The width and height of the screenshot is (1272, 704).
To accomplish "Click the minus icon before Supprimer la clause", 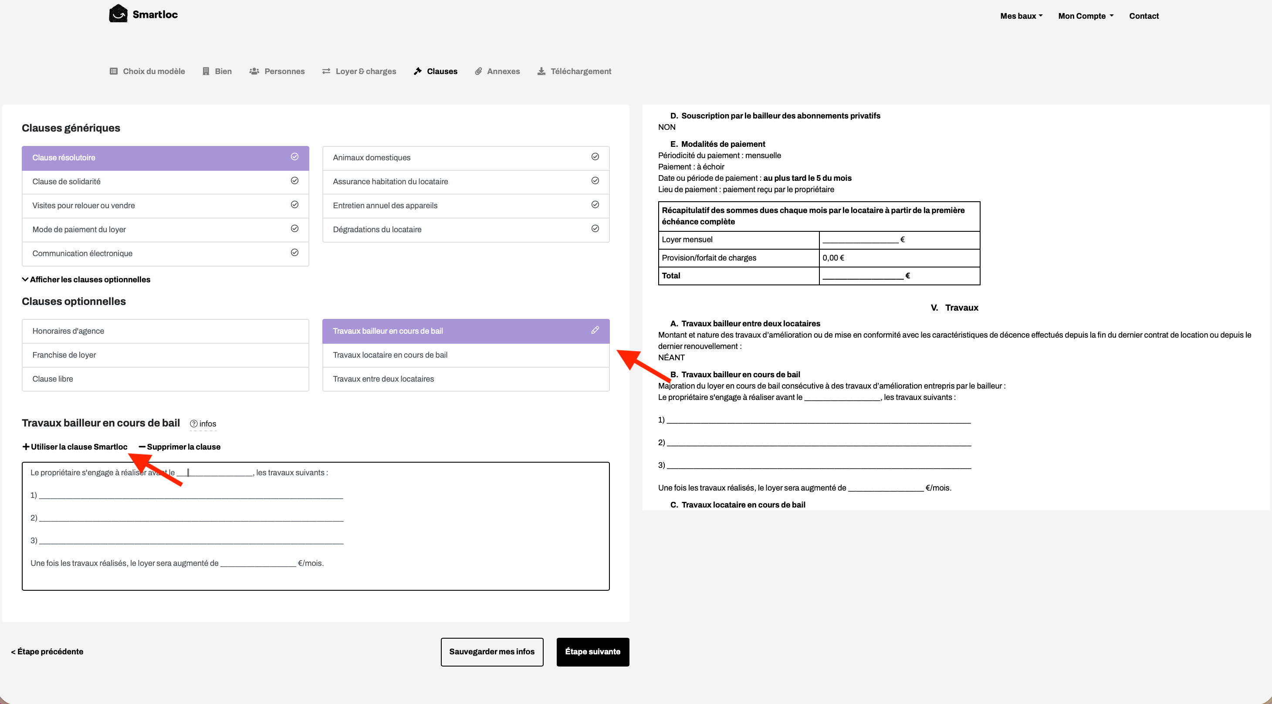I will [x=142, y=447].
